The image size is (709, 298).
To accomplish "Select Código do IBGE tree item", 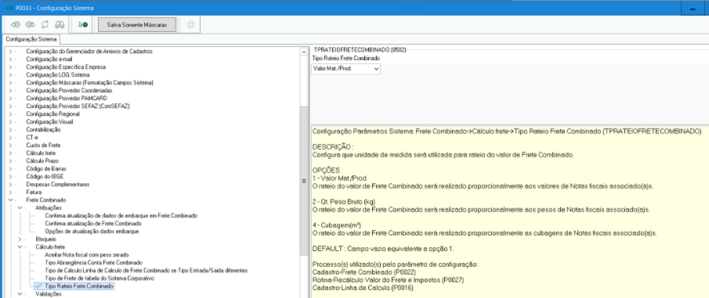I will 44,176.
